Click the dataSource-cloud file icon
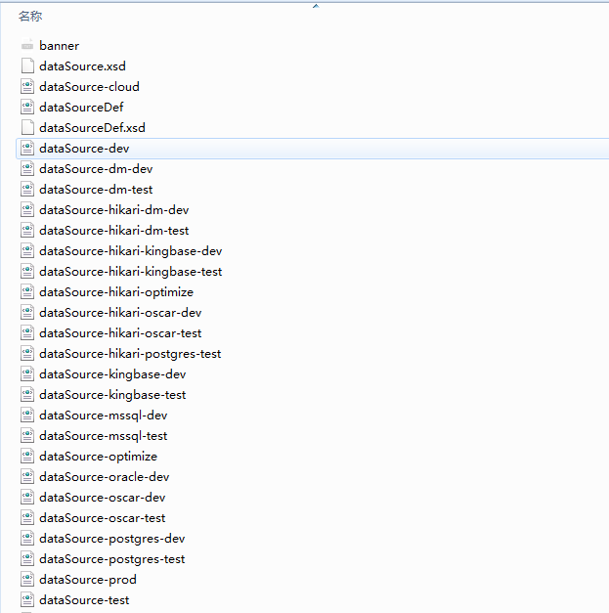The image size is (609, 613). tap(27, 87)
